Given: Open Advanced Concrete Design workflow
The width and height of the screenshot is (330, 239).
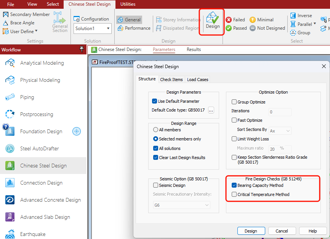Looking at the screenshot, I should pyautogui.click(x=50, y=200).
